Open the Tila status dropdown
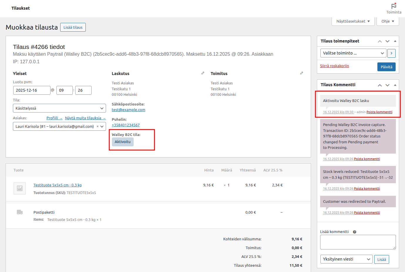405x272 pixels. click(x=59, y=108)
